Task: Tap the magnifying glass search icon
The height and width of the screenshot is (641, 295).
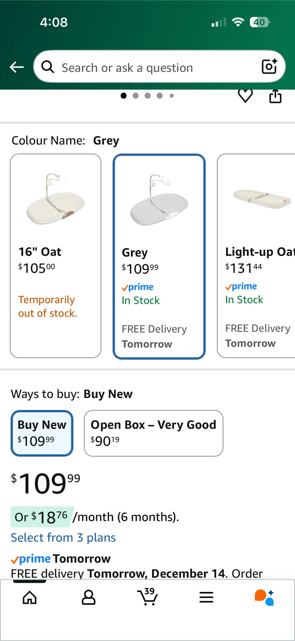Action: pyautogui.click(x=48, y=67)
